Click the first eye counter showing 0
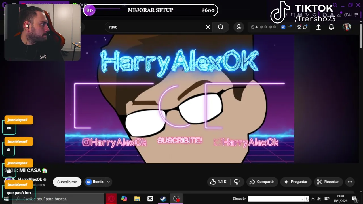The width and height of the screenshot is (363, 204). pyautogui.click(x=263, y=27)
